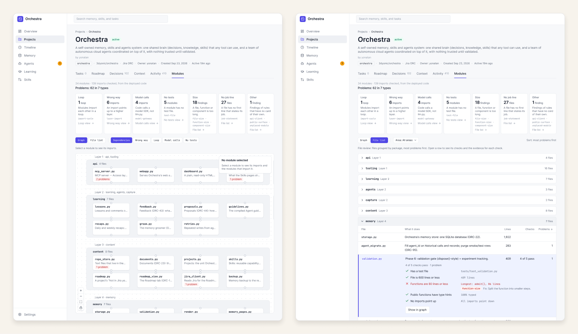This screenshot has width=578, height=334.
Task: Follow Wrong way view link in left window
Action: [118, 123]
